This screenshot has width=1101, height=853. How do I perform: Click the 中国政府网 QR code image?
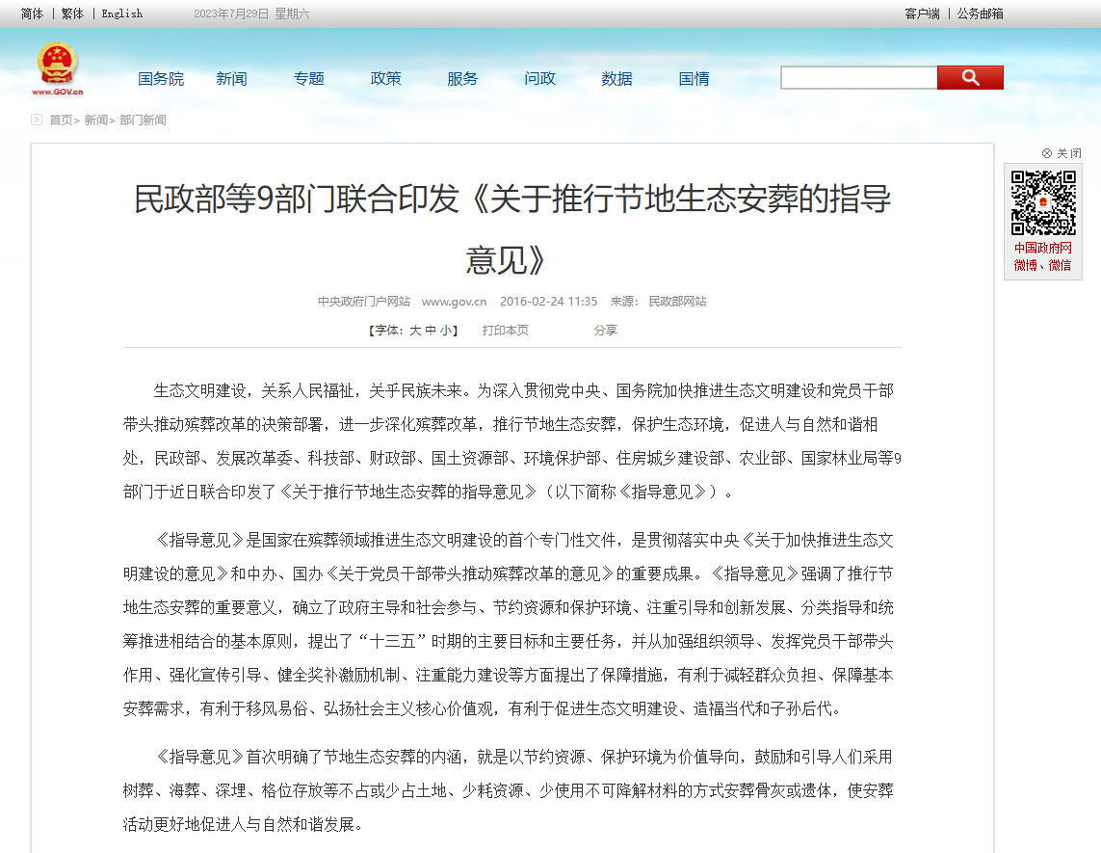click(1042, 205)
